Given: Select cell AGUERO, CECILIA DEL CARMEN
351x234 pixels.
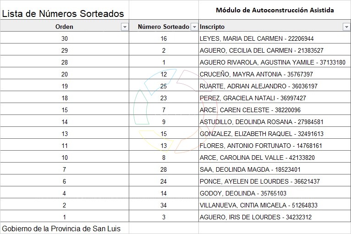Looking at the screenshot, I should [261, 50].
